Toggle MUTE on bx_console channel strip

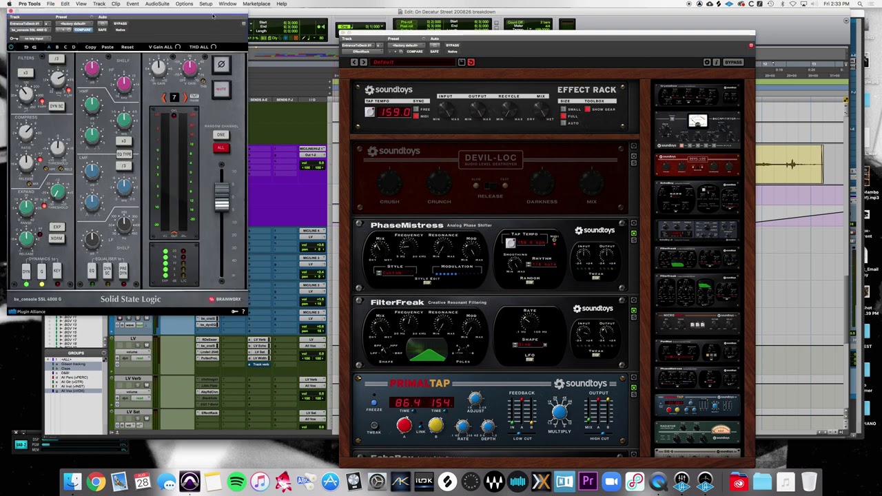(x=221, y=90)
